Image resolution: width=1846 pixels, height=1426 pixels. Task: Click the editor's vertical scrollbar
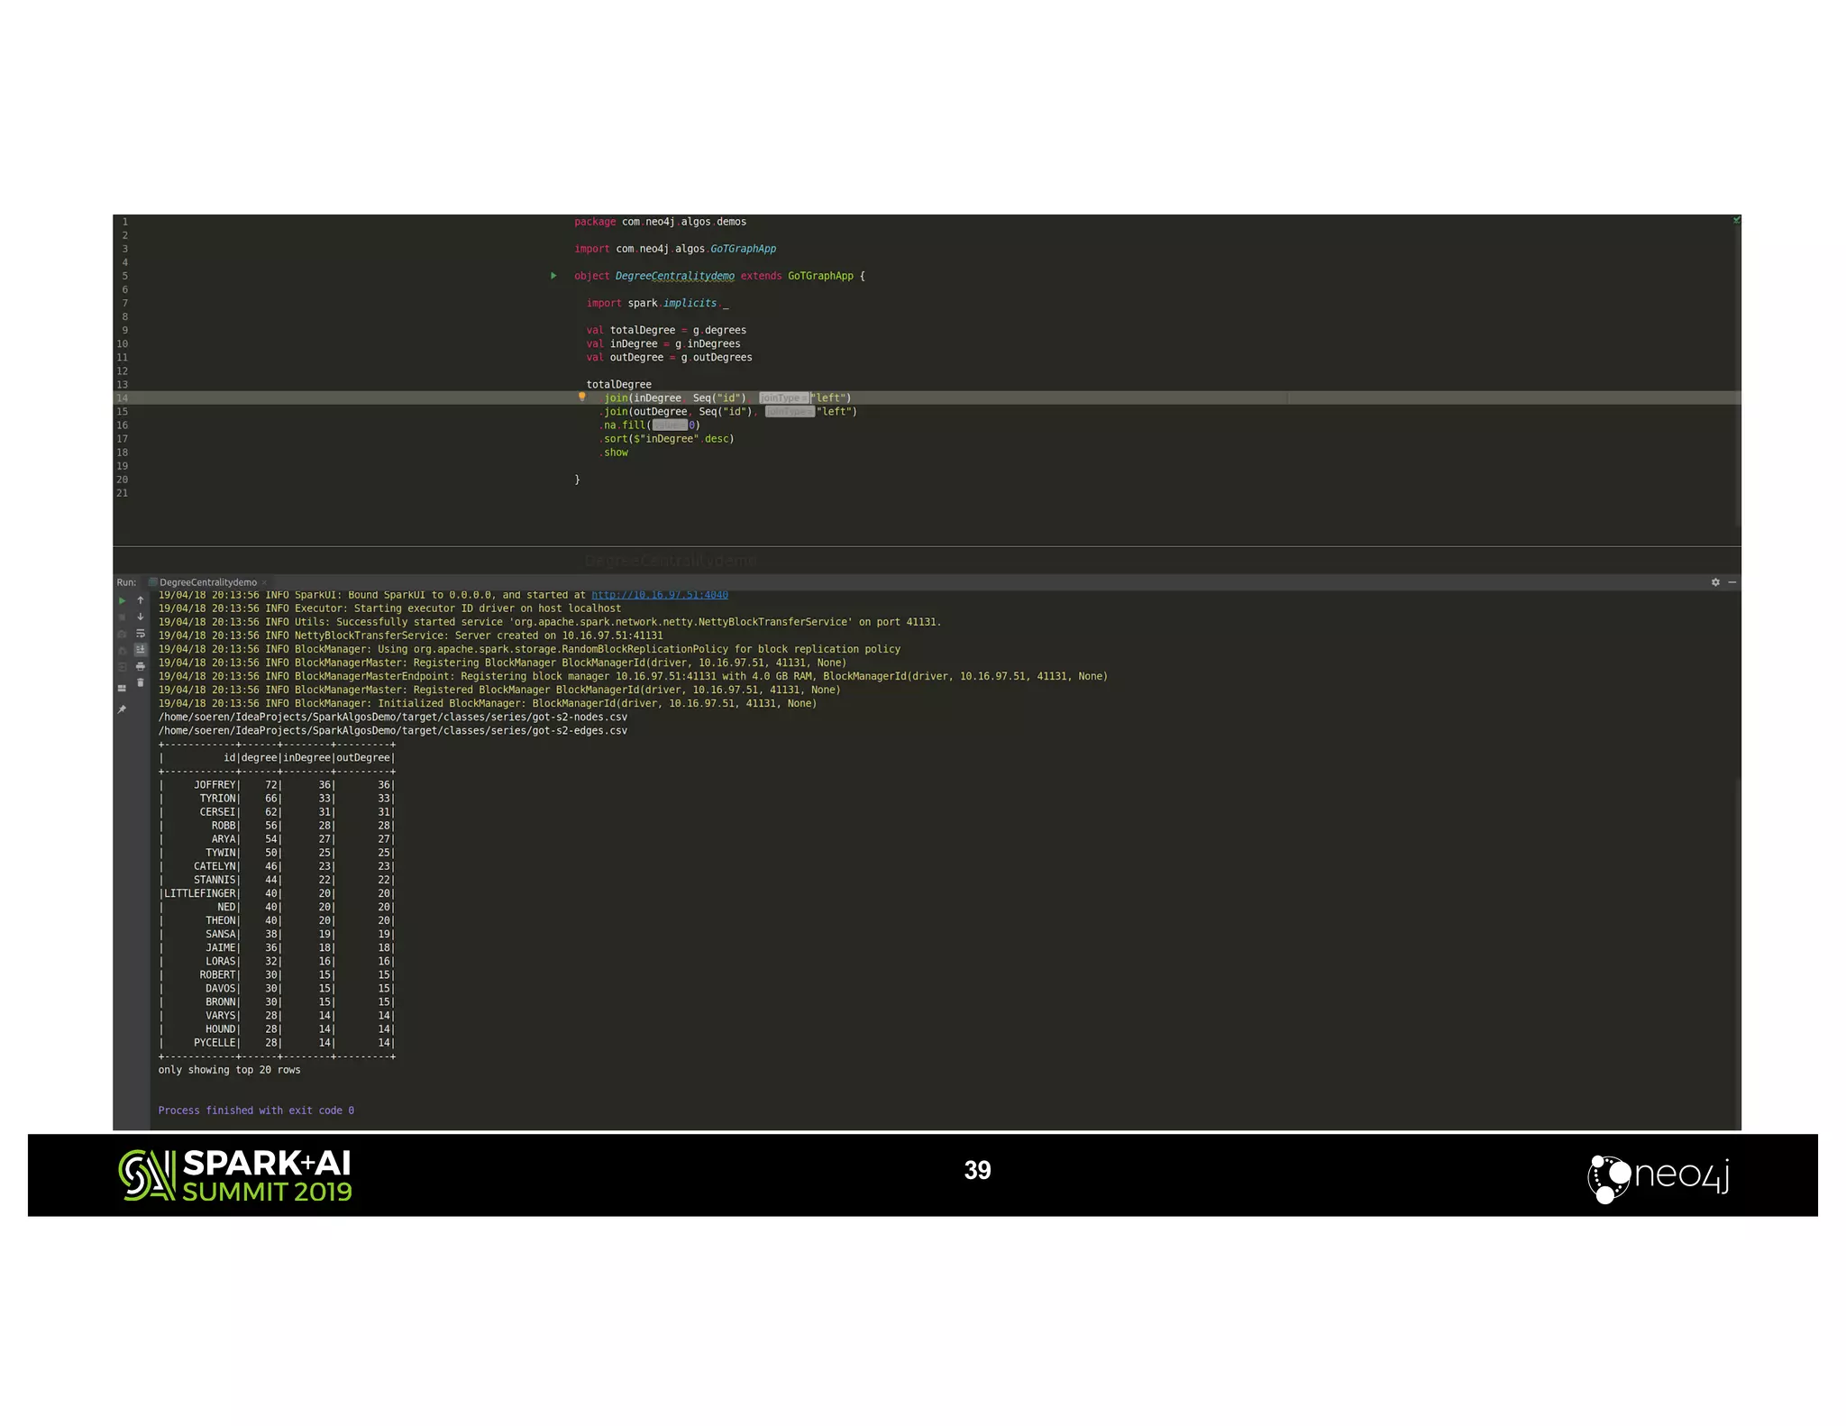click(1737, 379)
